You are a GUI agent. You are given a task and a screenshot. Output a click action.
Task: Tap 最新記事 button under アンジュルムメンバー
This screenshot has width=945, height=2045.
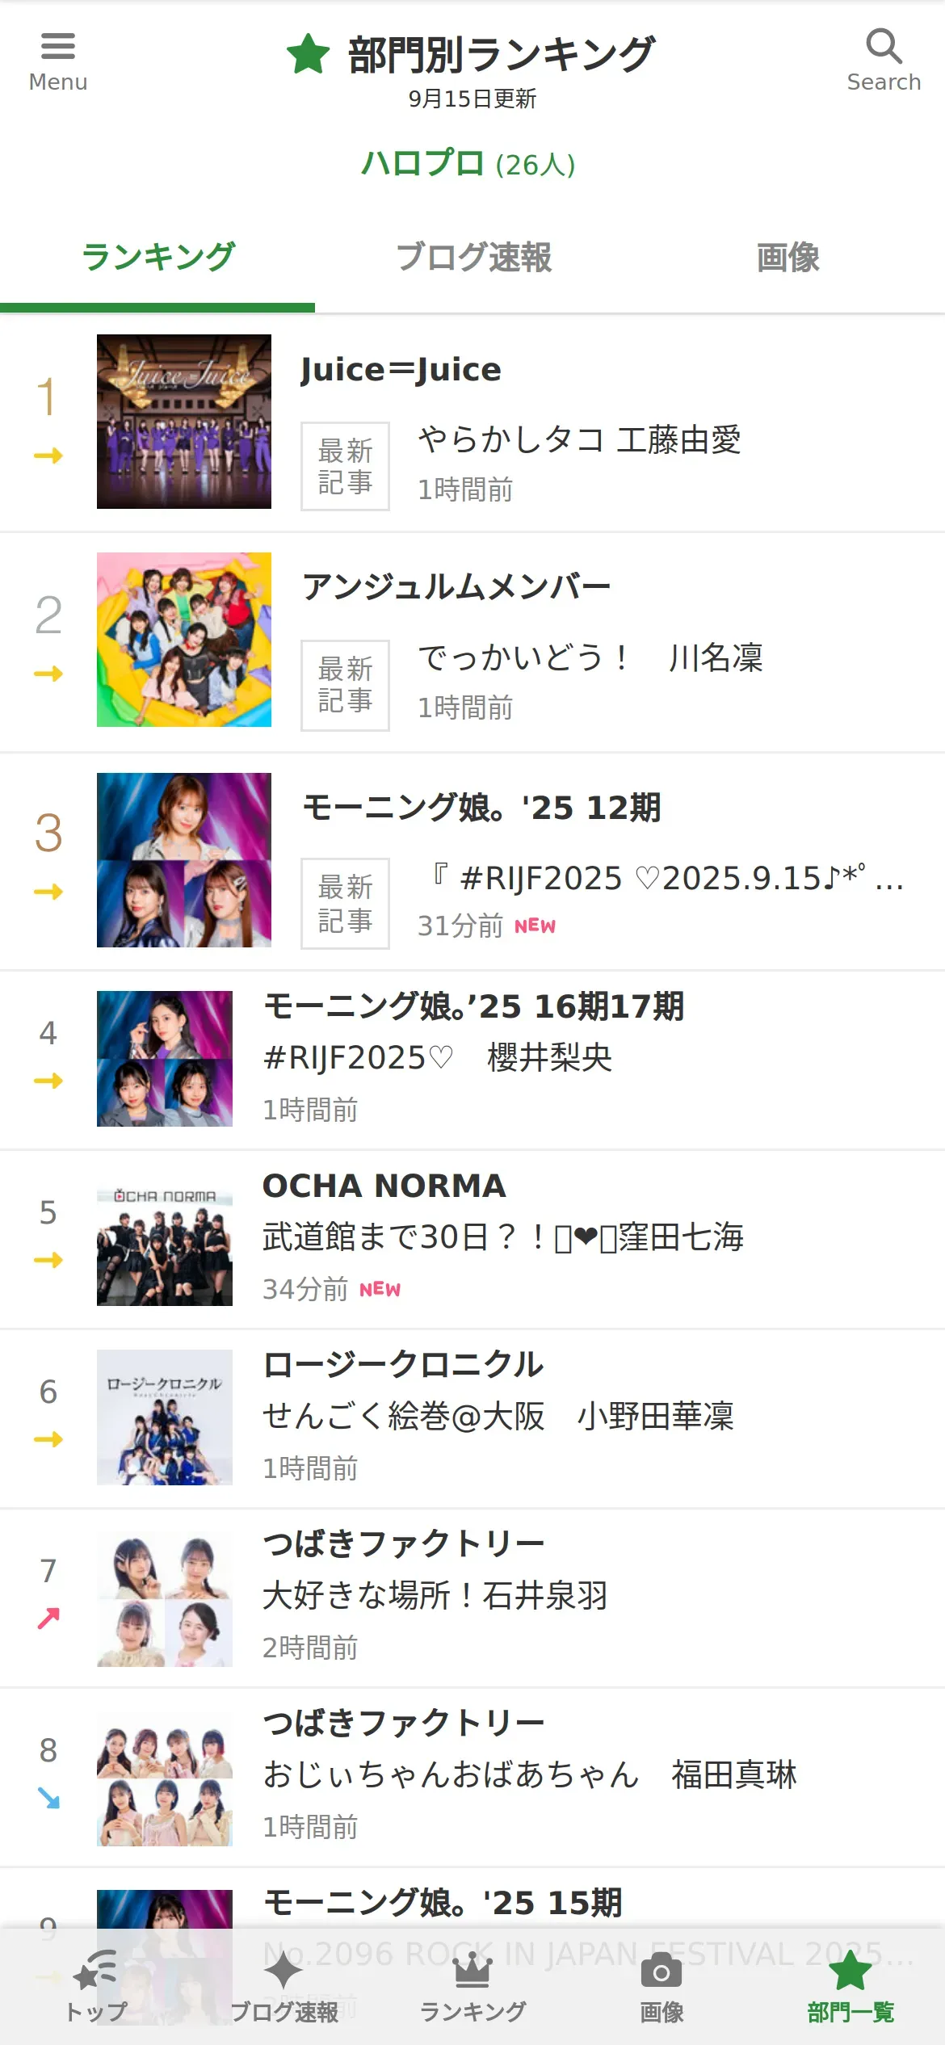click(x=345, y=685)
